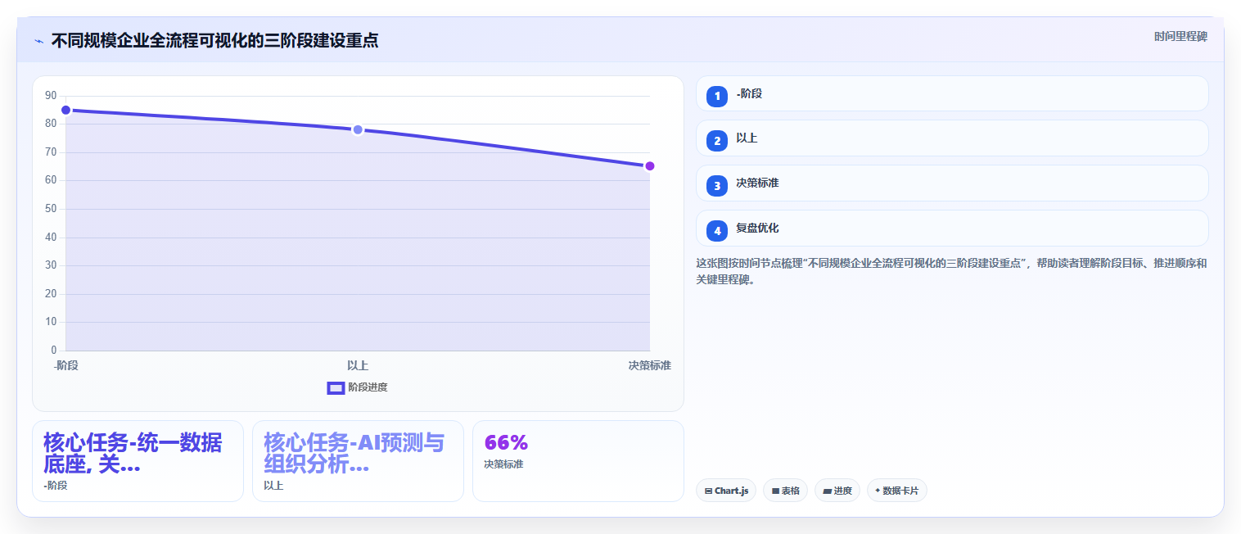Click the icon inside the Chart.js tag

point(708,491)
